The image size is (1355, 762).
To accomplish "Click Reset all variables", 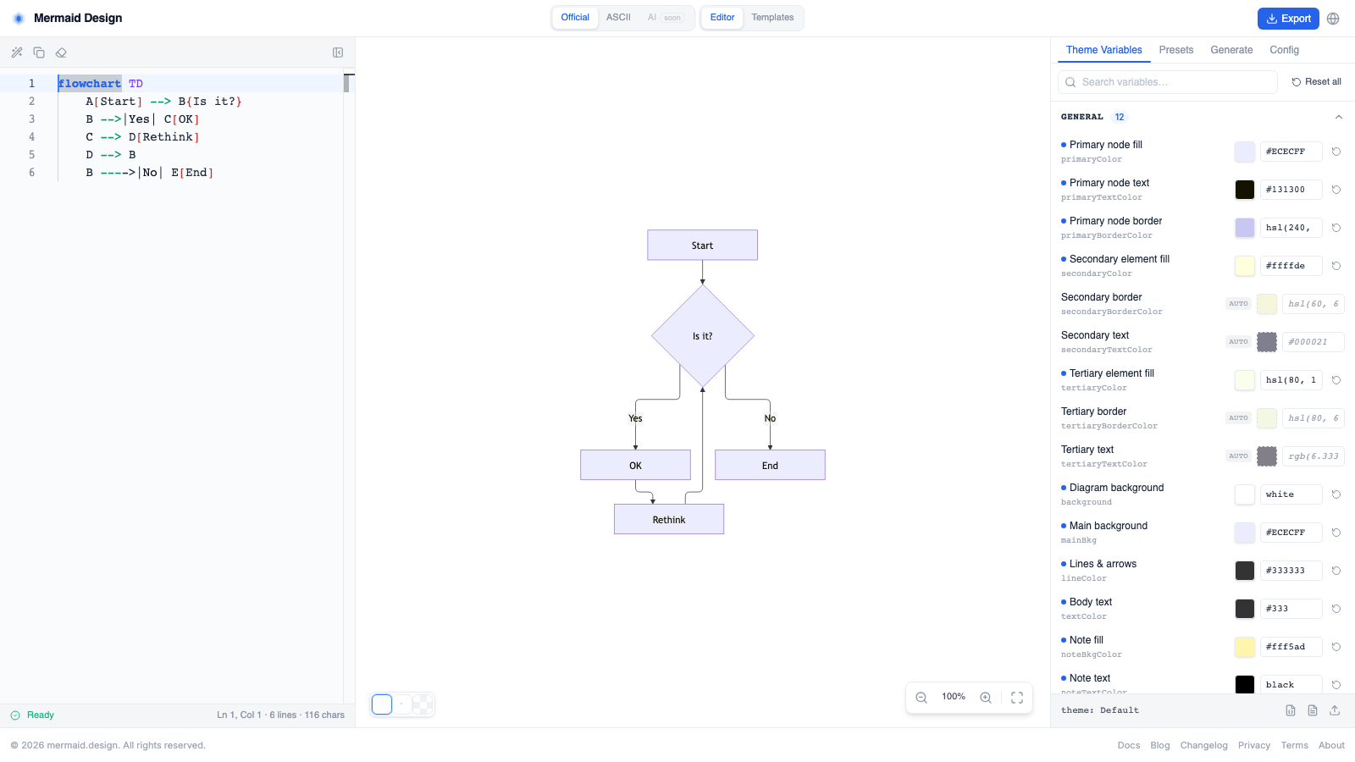I will [1317, 82].
